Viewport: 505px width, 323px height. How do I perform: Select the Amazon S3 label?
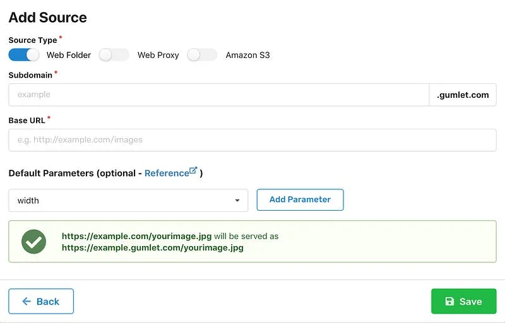pos(247,56)
